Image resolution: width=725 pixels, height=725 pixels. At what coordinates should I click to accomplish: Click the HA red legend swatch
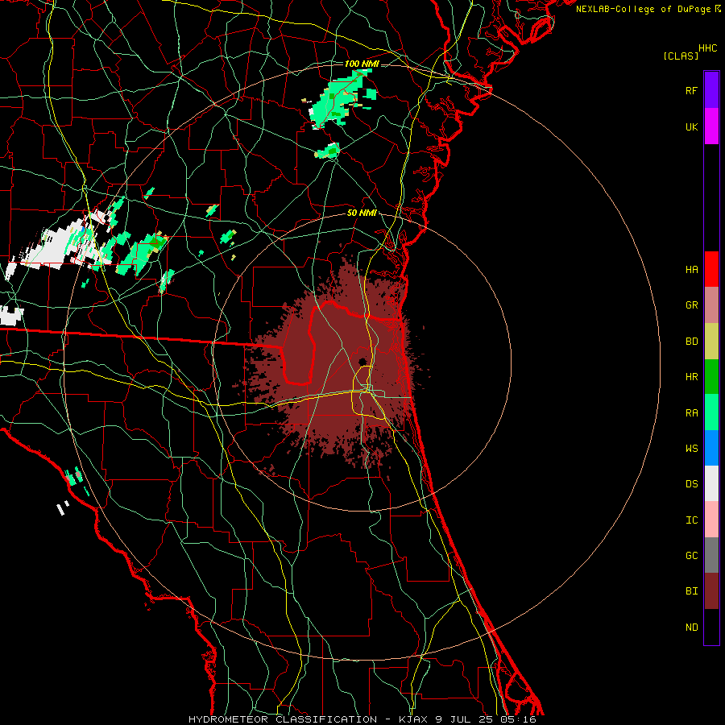(x=711, y=269)
